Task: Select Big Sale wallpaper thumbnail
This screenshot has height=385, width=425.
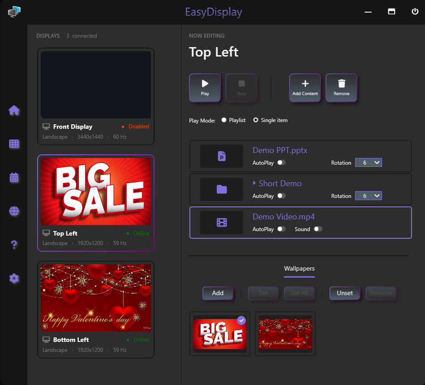Action: point(220,334)
